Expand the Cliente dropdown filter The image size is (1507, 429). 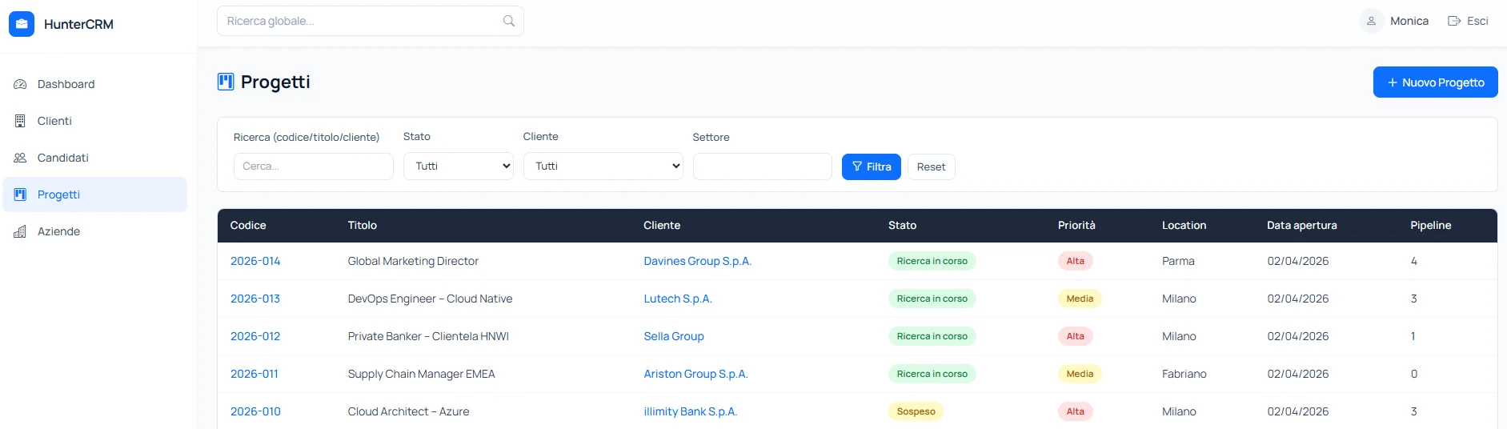[x=603, y=166]
